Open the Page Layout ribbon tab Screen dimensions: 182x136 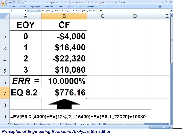pos(35,7)
